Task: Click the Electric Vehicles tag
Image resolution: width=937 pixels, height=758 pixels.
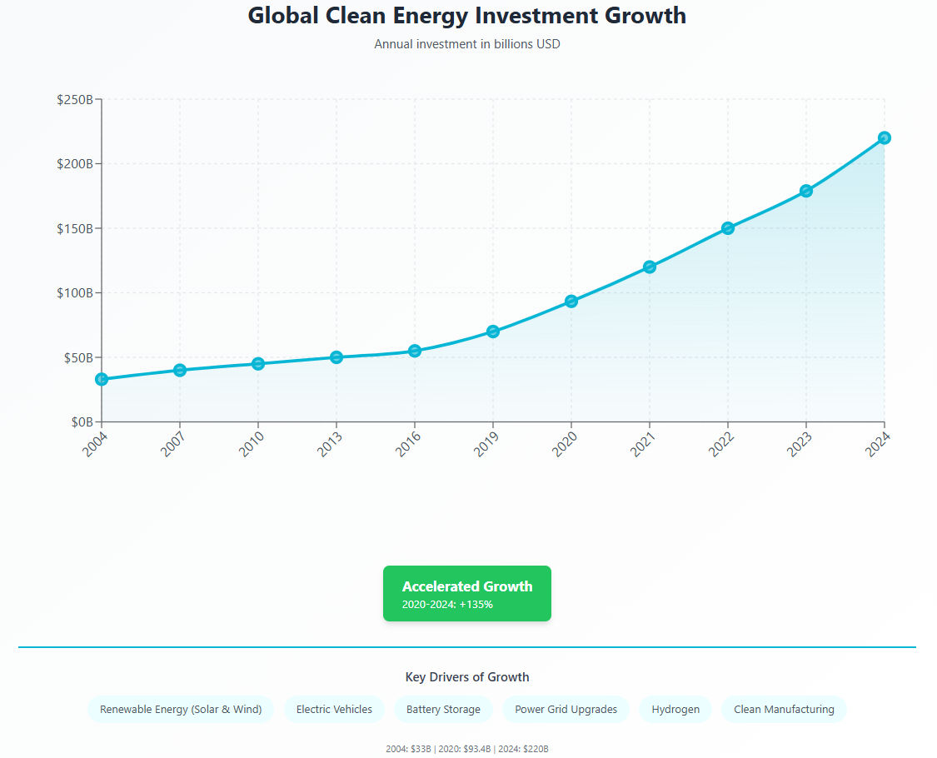Action: [x=334, y=710]
